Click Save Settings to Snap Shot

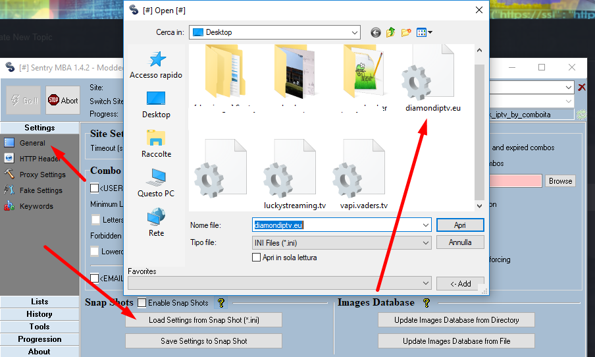tap(204, 341)
